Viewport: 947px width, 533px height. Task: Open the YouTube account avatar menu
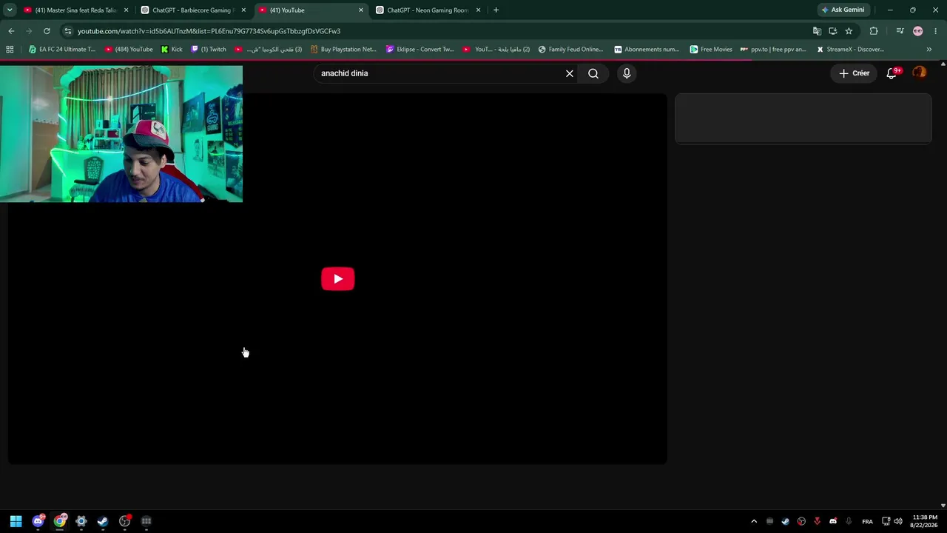tap(919, 73)
